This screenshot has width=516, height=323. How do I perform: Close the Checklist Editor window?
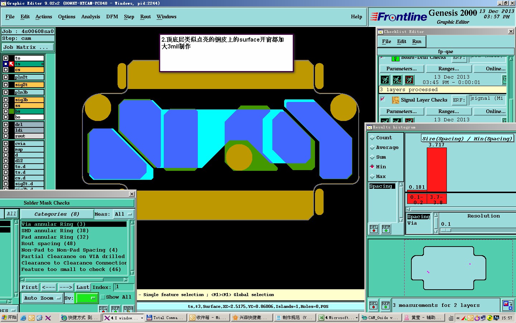click(511, 32)
